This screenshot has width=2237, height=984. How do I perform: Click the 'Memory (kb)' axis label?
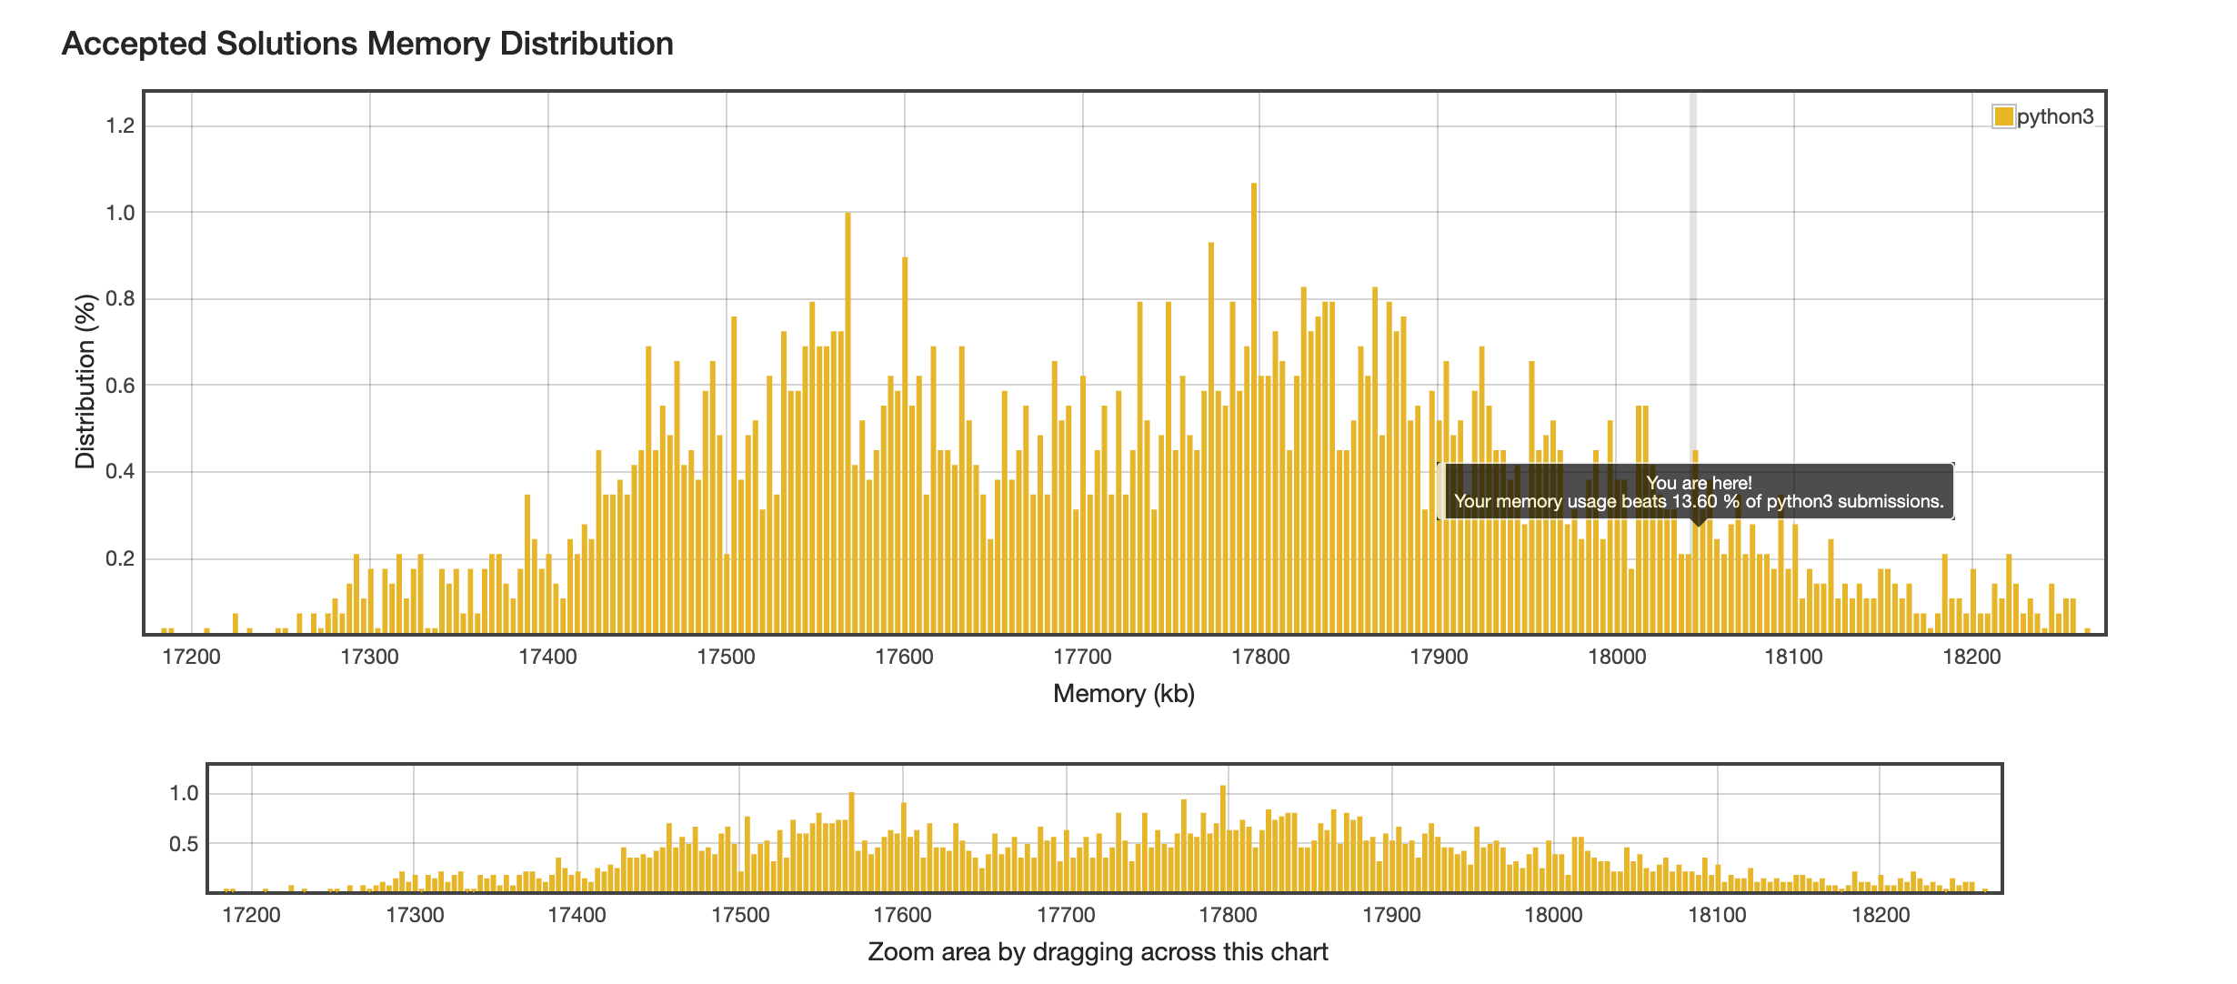(1123, 694)
